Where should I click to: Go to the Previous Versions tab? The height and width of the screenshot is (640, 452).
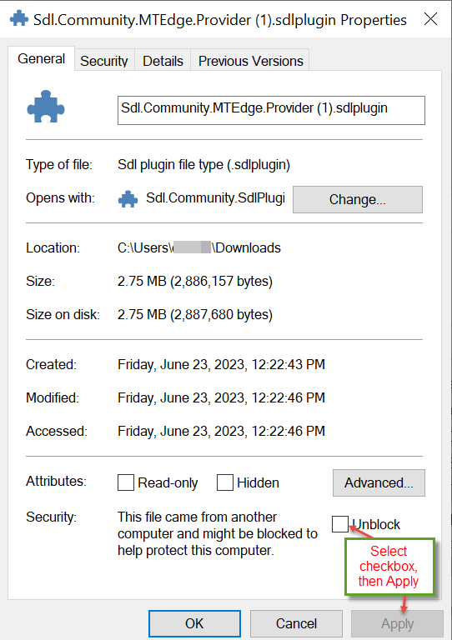[x=250, y=61]
